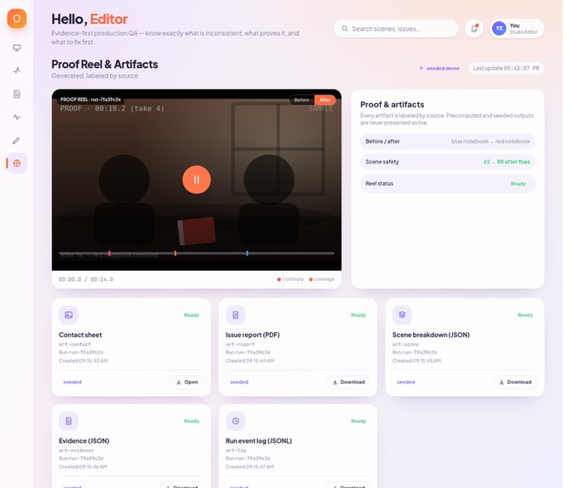Viewport: 567px width, 488px height.
Task: Focus the Search scenes, issues field
Action: pyautogui.click(x=396, y=29)
